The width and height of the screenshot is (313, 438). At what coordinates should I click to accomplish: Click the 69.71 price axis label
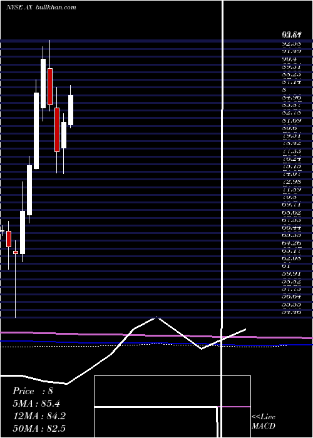(x=292, y=205)
